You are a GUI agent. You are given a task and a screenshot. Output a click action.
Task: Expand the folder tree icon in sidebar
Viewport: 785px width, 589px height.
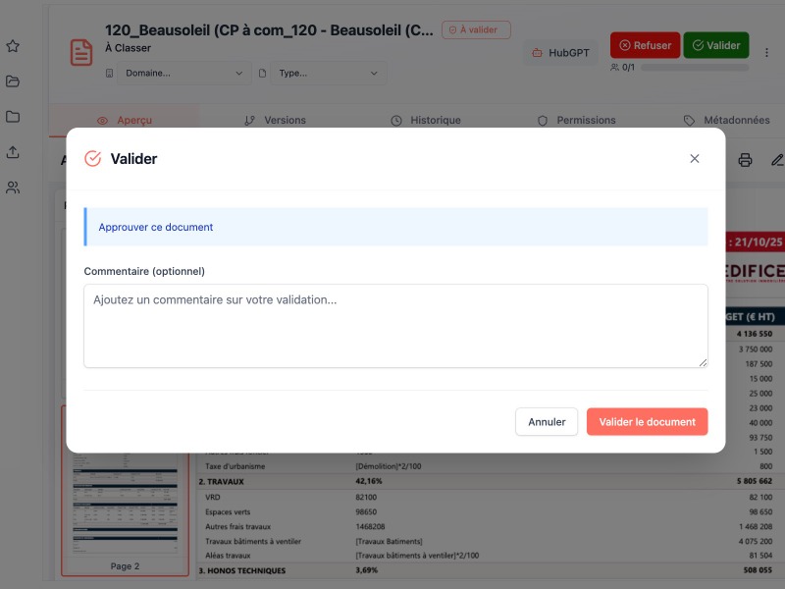point(13,117)
